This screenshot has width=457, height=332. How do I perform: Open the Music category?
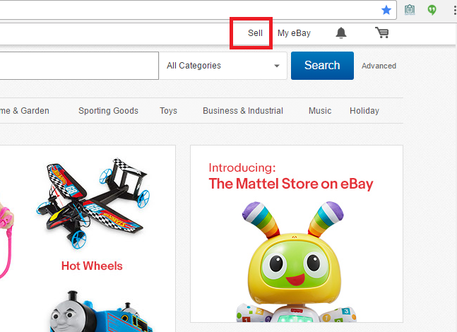(320, 111)
